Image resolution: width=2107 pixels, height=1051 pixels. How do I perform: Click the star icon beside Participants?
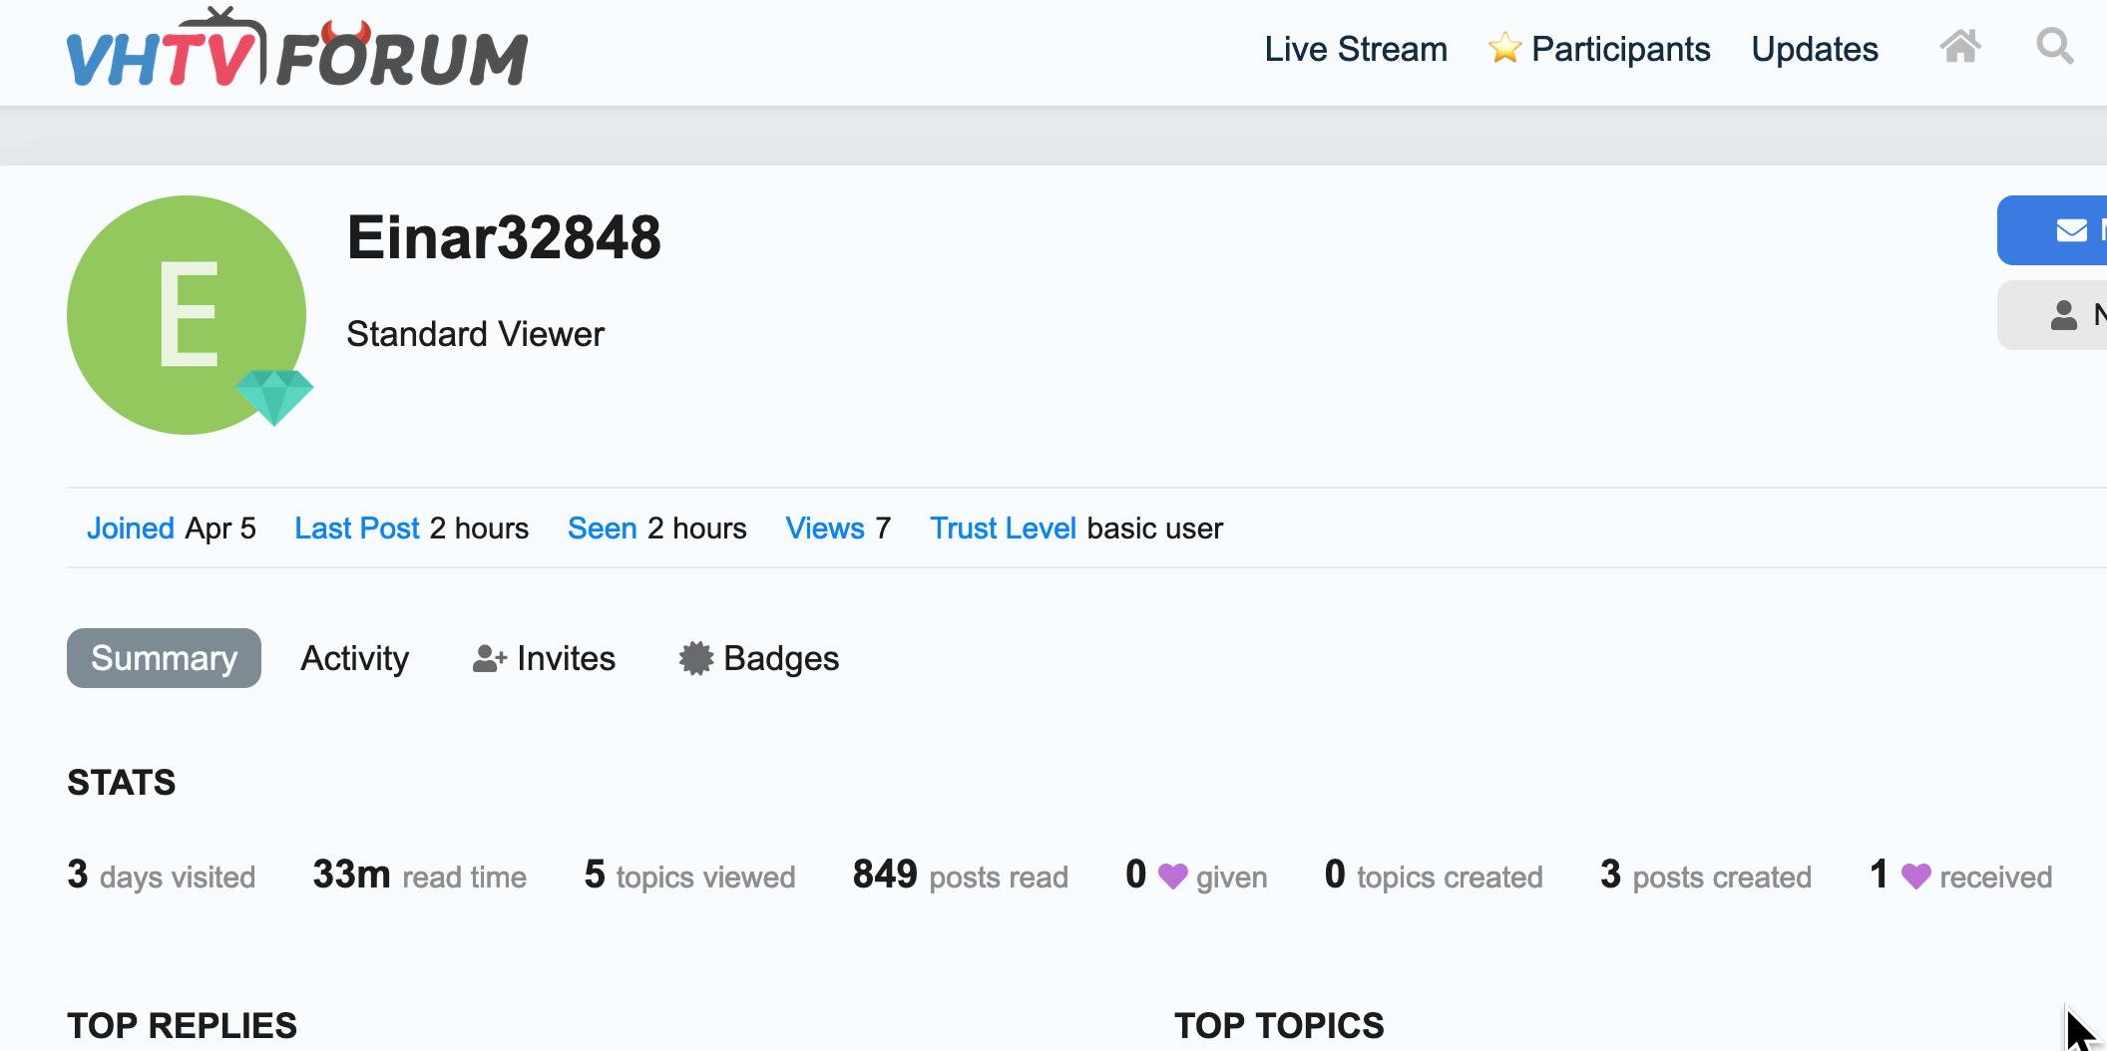click(1503, 48)
